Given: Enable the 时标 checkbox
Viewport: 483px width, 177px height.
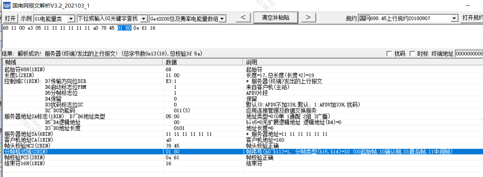Looking at the screenshot, I should point(412,54).
